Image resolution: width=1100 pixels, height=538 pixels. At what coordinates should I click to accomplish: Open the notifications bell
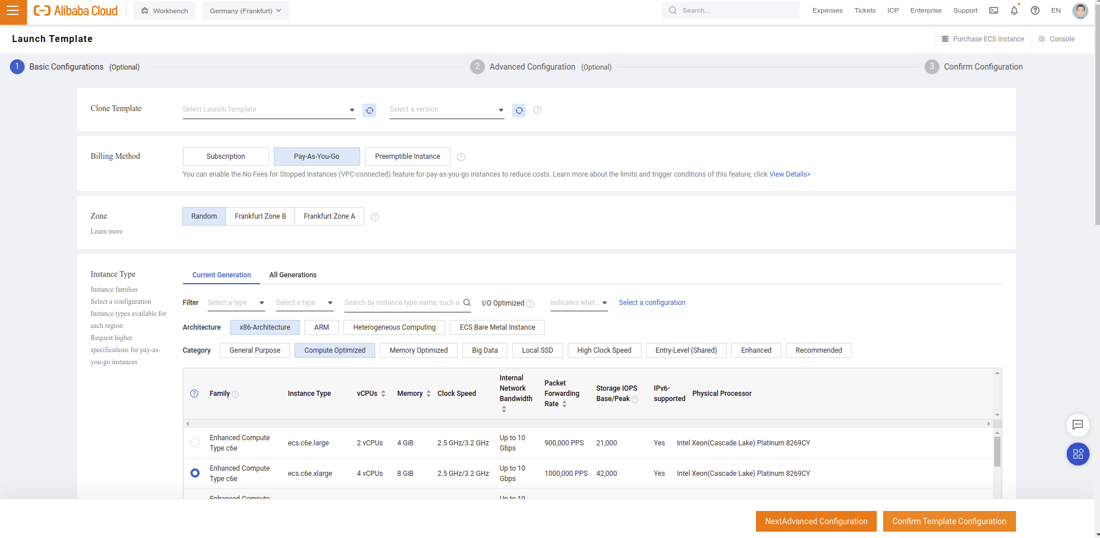[1014, 10]
